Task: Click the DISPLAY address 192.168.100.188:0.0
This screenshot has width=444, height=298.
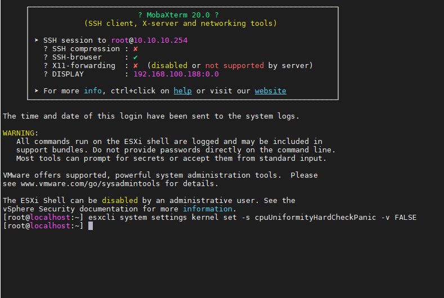Action: coord(176,74)
